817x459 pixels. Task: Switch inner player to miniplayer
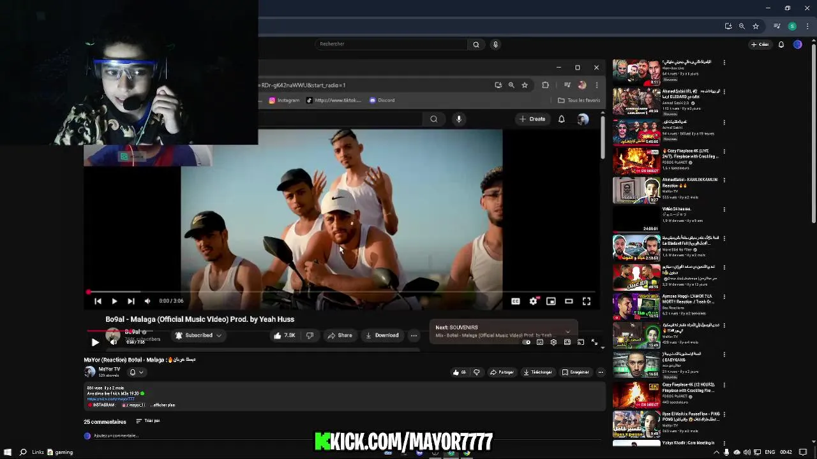551,301
